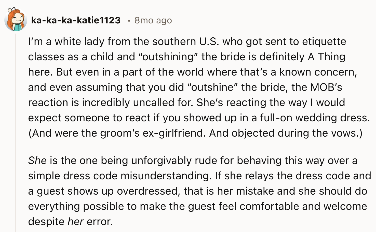Visit the ka-ka-ka-katie1123 user profile link
376x232 pixels.
[76, 20]
